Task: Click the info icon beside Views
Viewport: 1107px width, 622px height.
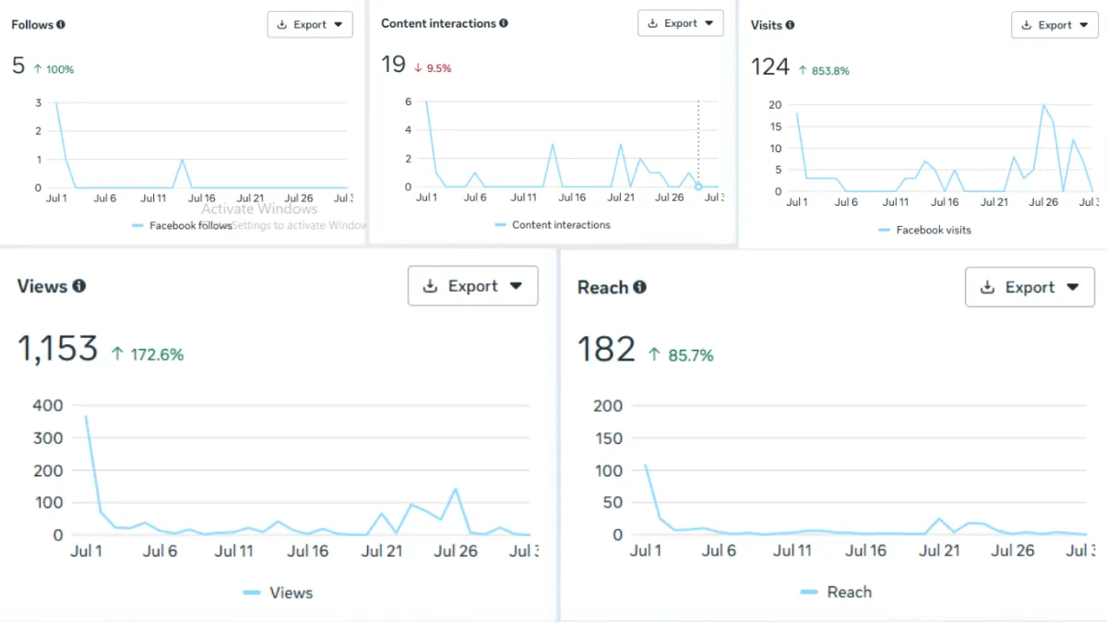Action: point(79,286)
